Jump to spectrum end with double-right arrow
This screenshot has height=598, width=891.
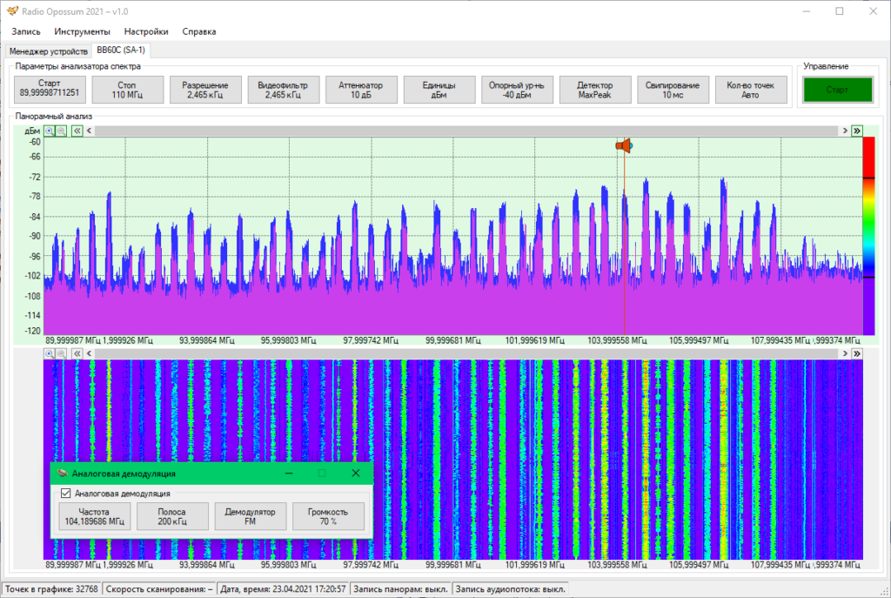(856, 131)
